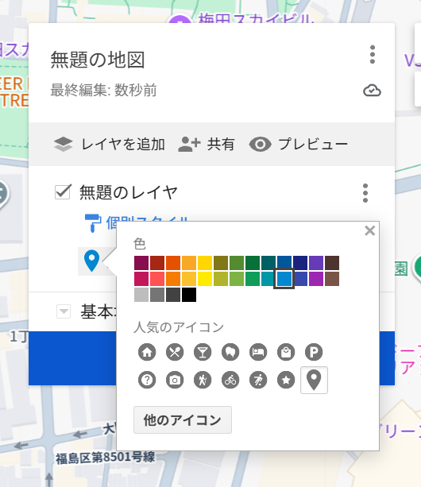
Task: Pick the olive swatch in top row
Action: (221, 263)
